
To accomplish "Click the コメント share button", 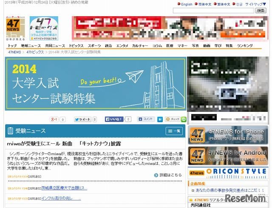I will coord(146,119).
